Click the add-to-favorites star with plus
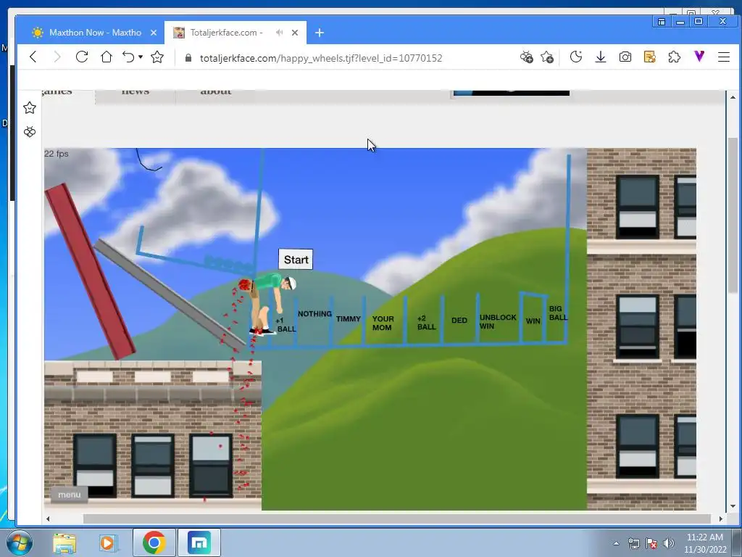742x557 pixels. click(547, 57)
